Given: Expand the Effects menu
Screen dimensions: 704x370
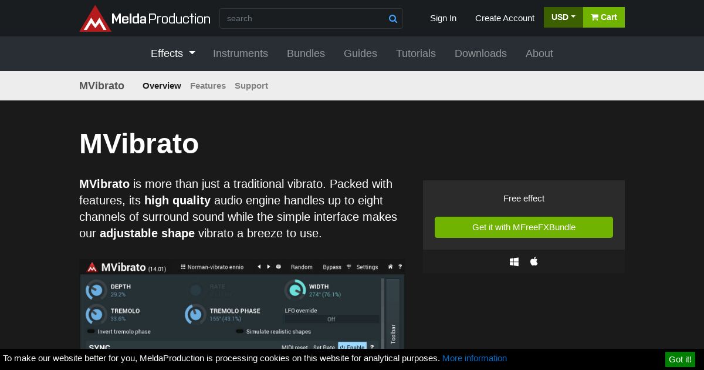Looking at the screenshot, I should pos(173,53).
